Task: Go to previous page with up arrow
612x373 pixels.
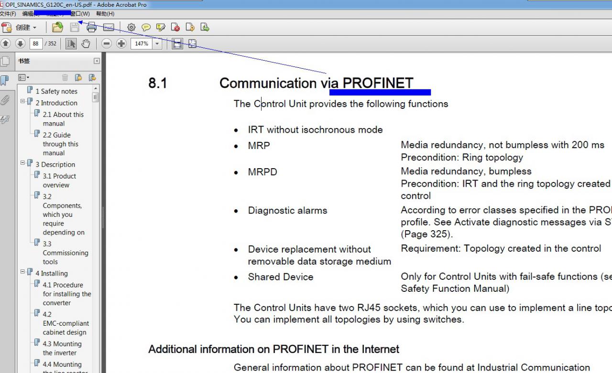Action: [6, 43]
